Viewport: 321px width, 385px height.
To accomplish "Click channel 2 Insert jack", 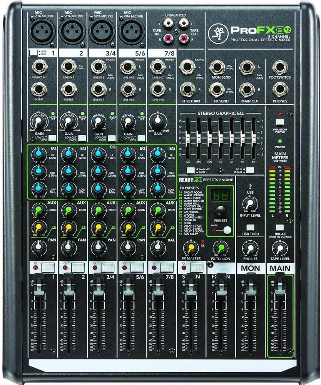I will pos(69,90).
